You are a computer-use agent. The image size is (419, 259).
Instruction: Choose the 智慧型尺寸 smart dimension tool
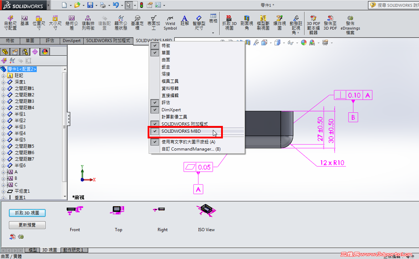[x=199, y=23]
